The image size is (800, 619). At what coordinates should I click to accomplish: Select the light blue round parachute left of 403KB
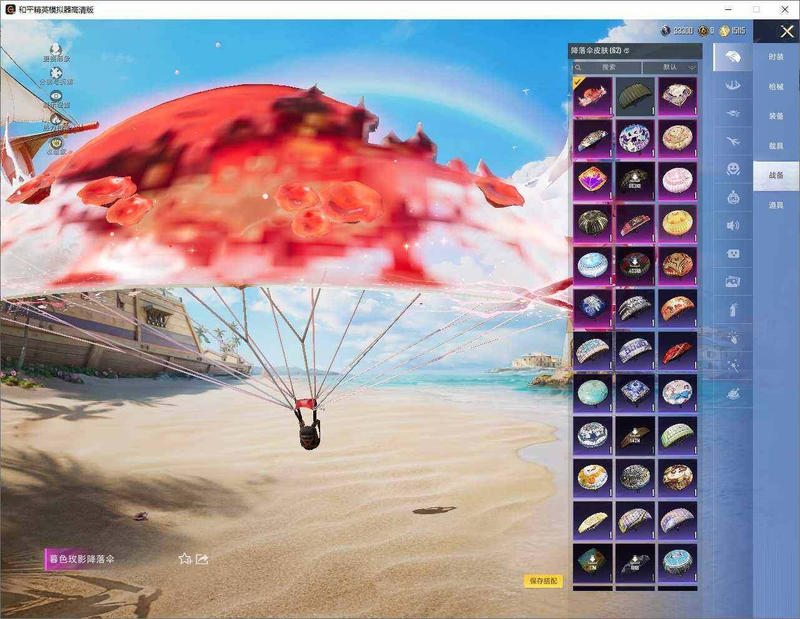(x=593, y=266)
